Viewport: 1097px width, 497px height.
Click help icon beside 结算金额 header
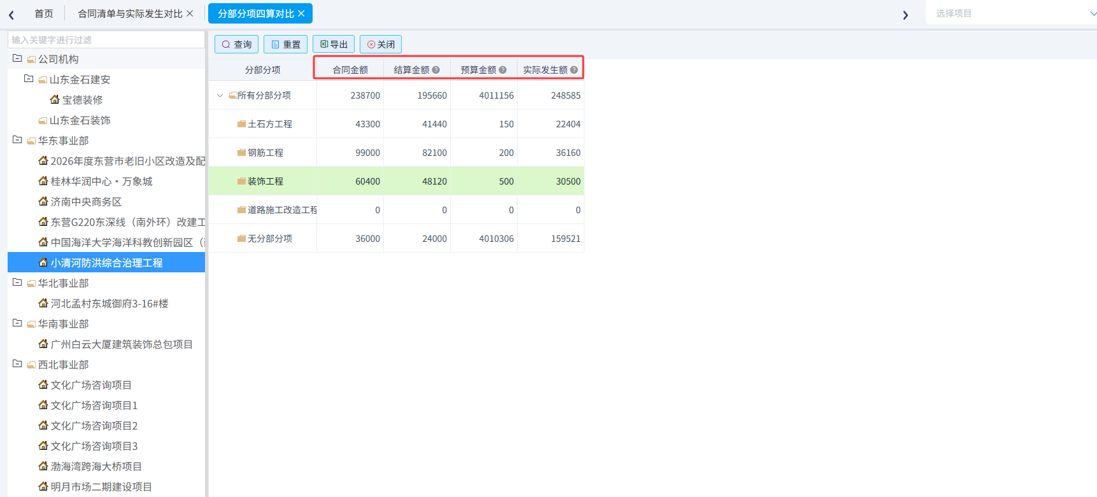[x=436, y=70]
